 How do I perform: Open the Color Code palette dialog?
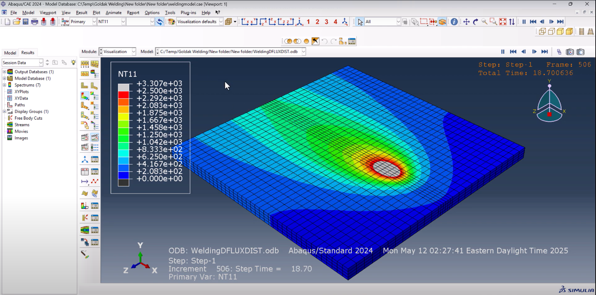171,22
